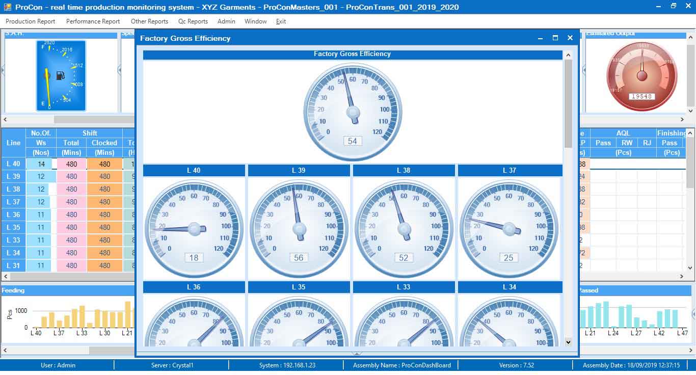Click the fuel gauge in S.A.H. panel

point(61,75)
